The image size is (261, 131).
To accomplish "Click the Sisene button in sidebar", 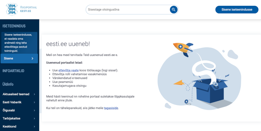I will point(19,59).
